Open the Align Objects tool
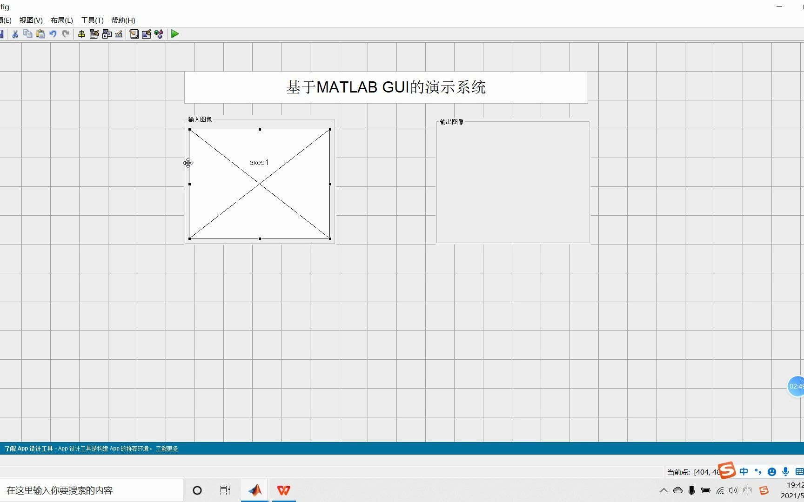 82,34
